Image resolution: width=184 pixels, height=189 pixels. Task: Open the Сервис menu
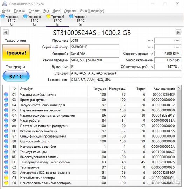(34, 11)
